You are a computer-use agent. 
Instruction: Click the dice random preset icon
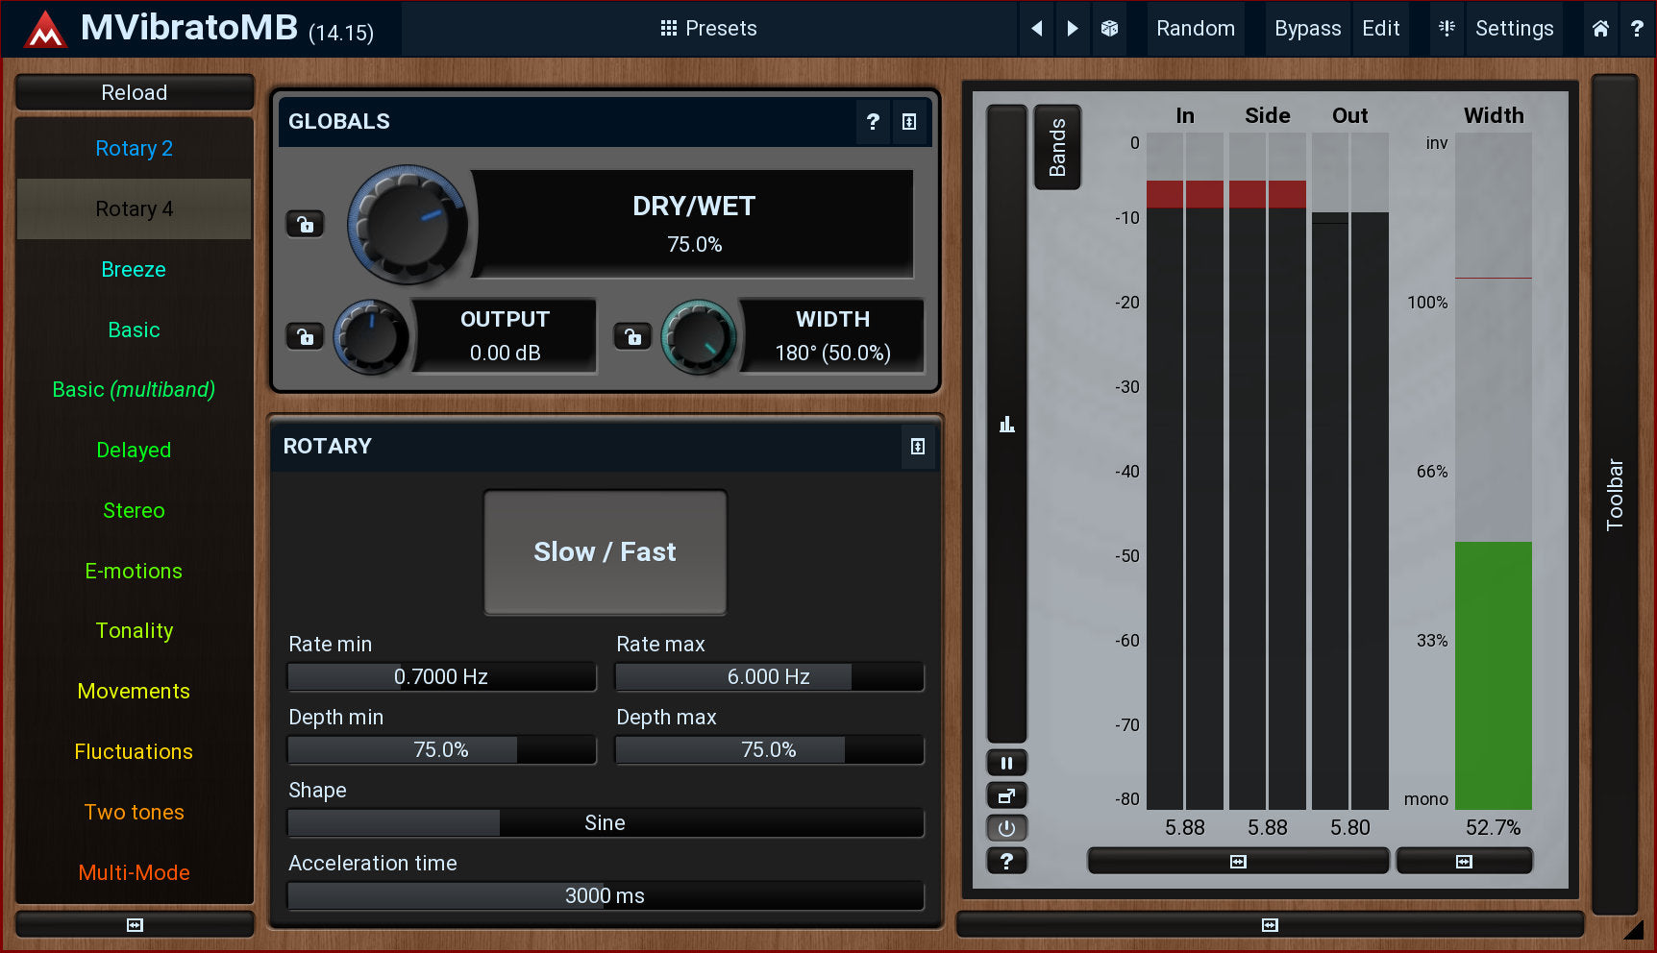pos(1109,29)
